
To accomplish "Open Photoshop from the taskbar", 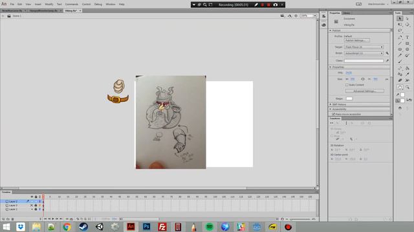I will 147,227.
